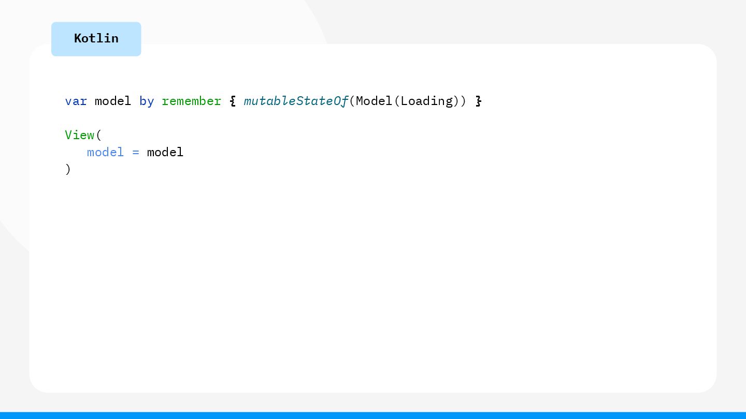Click the opening curly brace after remember

(233, 101)
